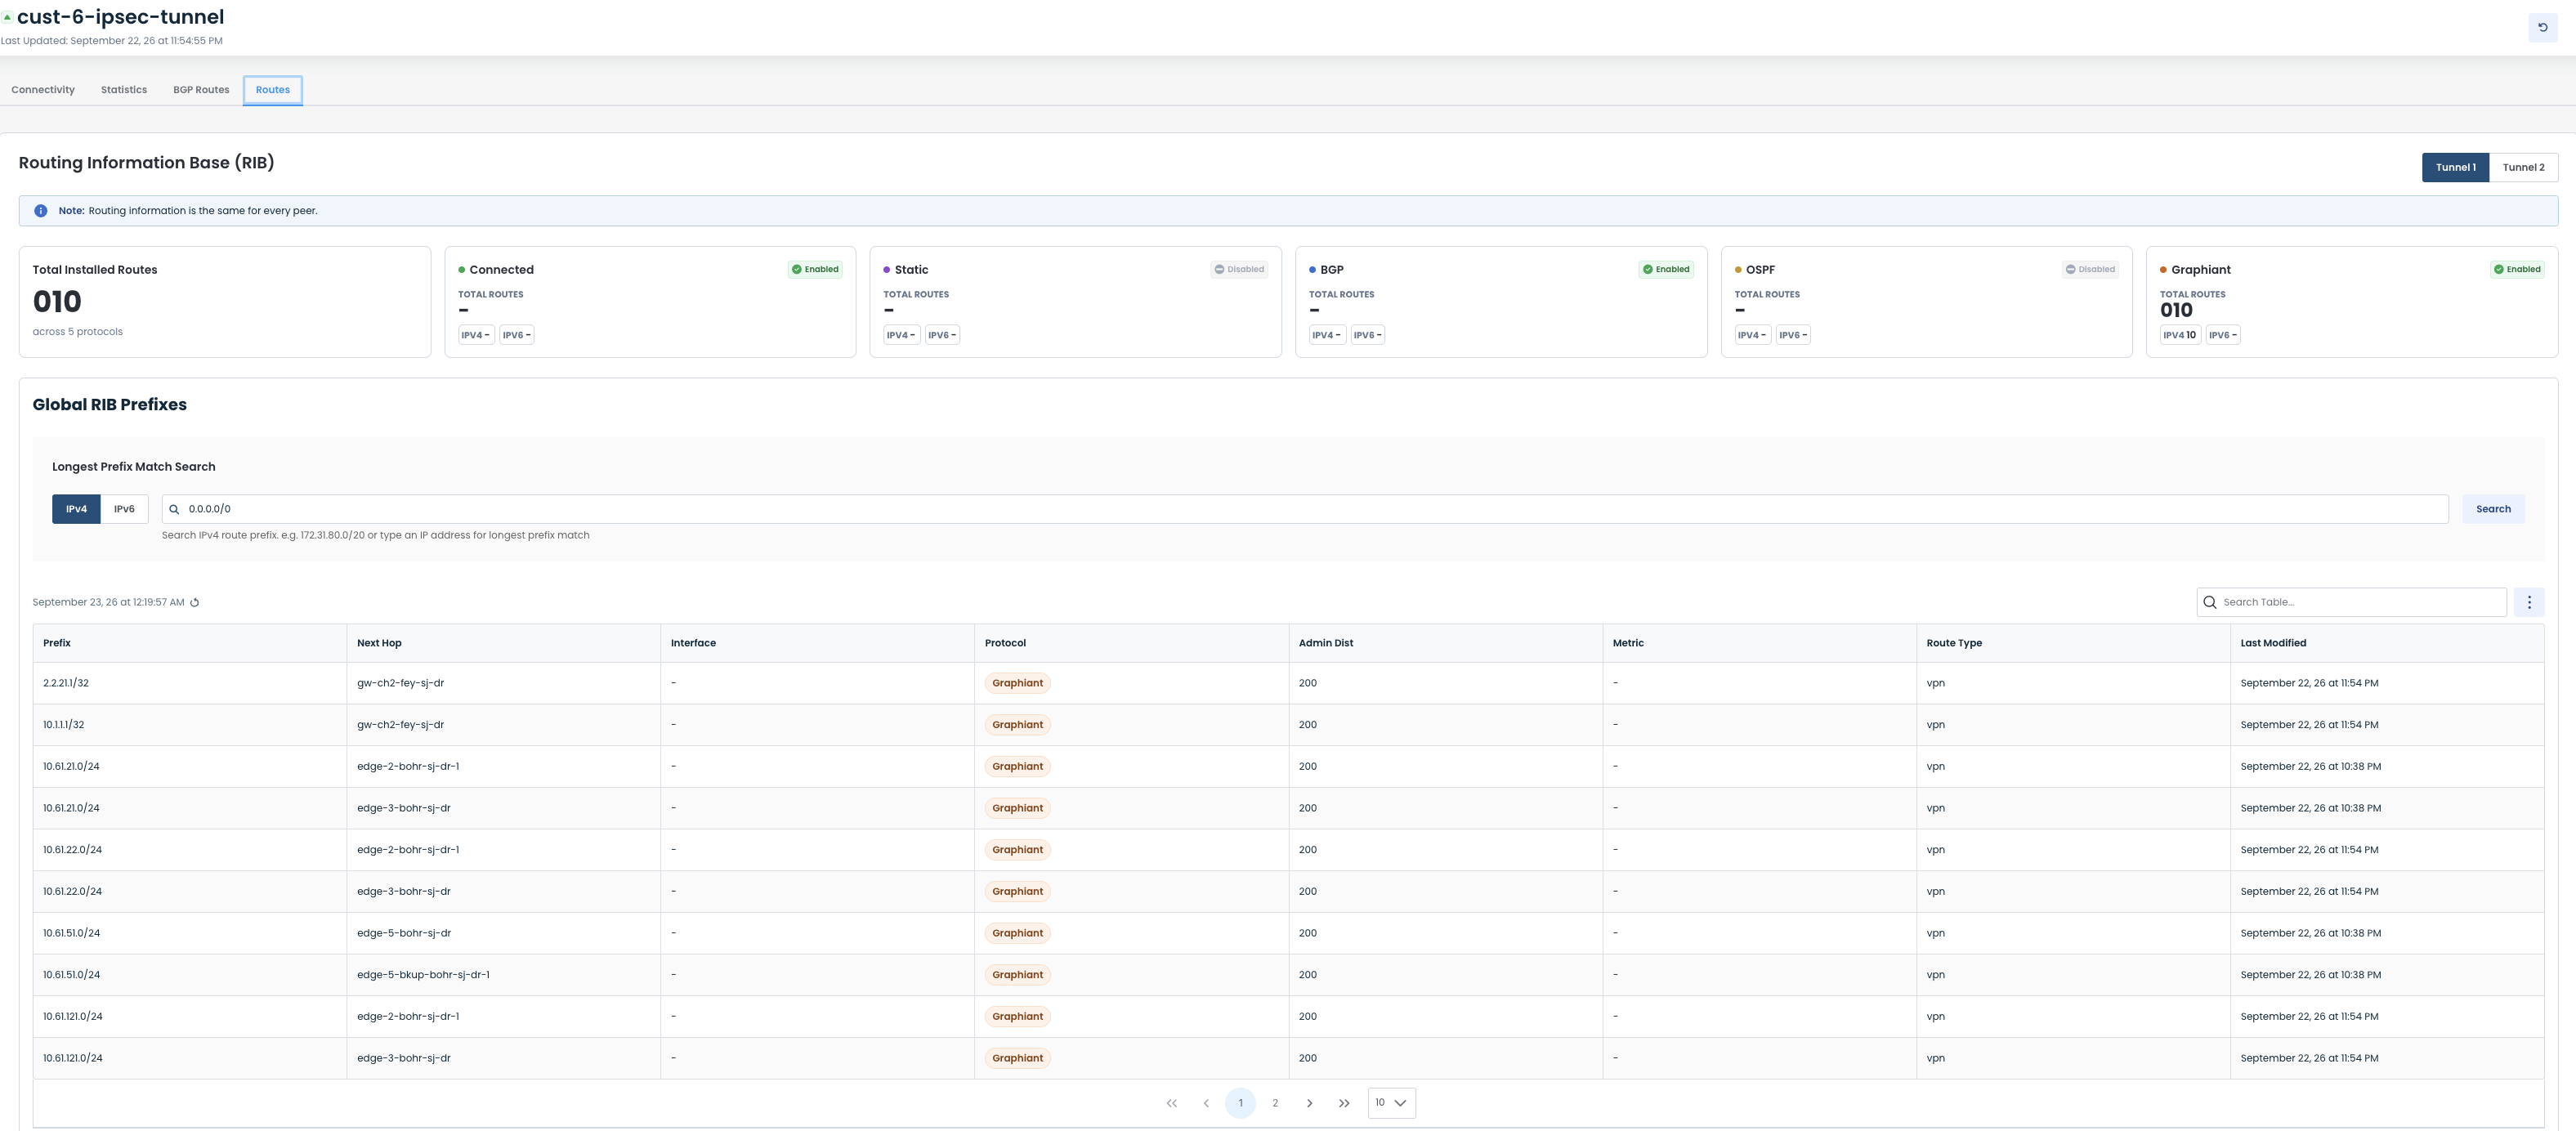The height and width of the screenshot is (1131, 2576).
Task: Click IPV6 chip on BGP card
Action: click(1367, 335)
